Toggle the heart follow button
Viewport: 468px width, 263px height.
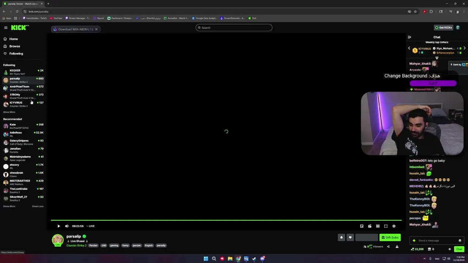click(350, 237)
